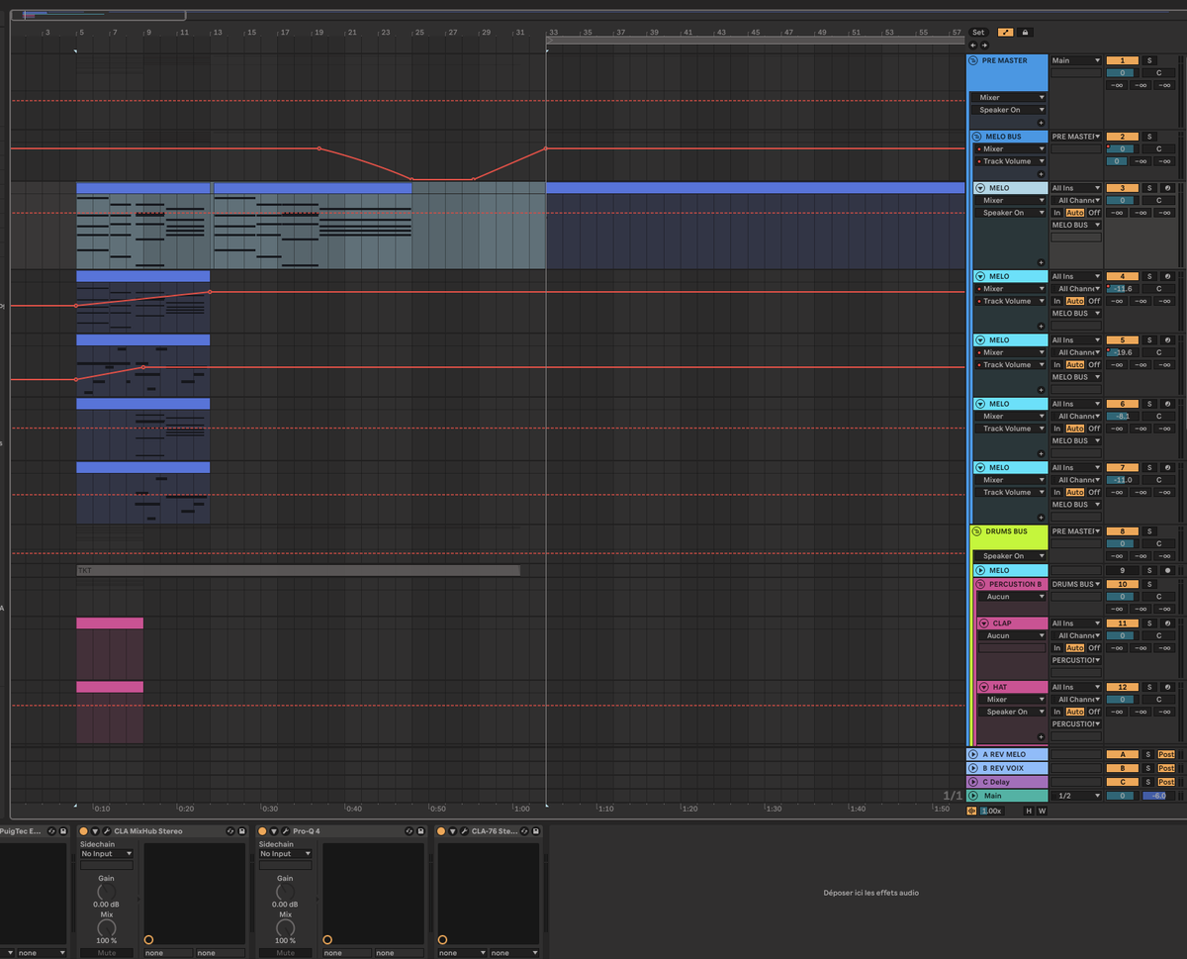Image resolution: width=1187 pixels, height=959 pixels.
Task: Solo the MELO BUS track 2
Action: pyautogui.click(x=1149, y=137)
